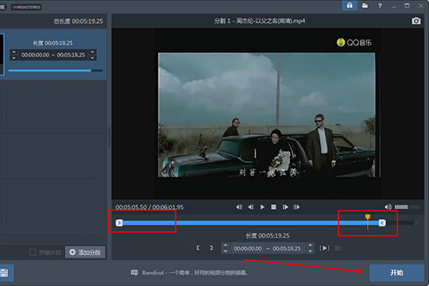Viewport: 429px width, 286px height.
Task: Click the blue timeline seek bar
Action: [x=250, y=223]
